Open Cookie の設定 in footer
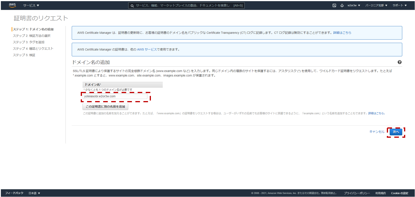Image resolution: width=415 pixels, height=197 pixels. 400,193
